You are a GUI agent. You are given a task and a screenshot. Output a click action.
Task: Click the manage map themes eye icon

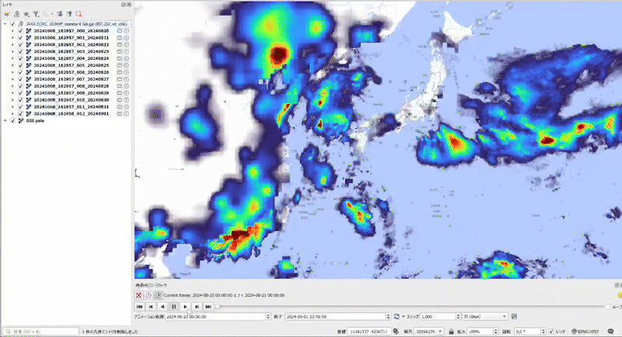click(26, 14)
